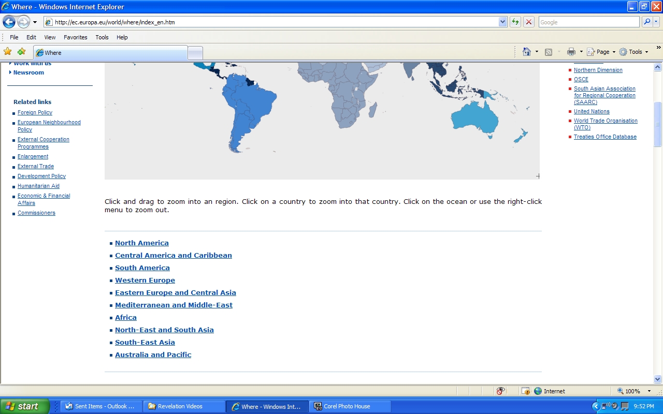Open World Trade Organisation (WTO) link
This screenshot has width=663, height=414.
(606, 124)
